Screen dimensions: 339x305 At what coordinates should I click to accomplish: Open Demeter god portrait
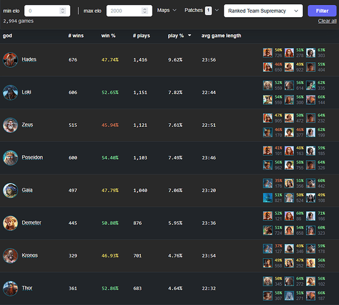click(x=10, y=223)
